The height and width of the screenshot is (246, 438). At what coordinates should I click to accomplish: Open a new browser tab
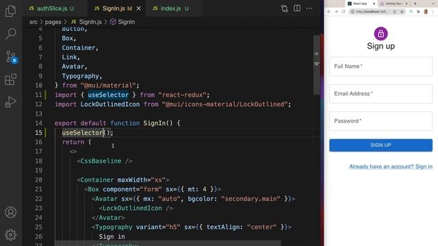pyautogui.click(x=415, y=3)
